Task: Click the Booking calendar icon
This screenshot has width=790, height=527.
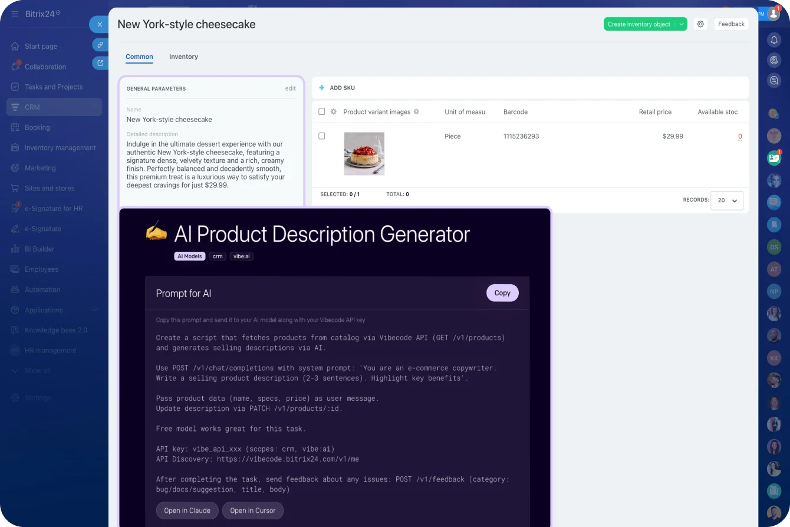Action: (x=15, y=127)
